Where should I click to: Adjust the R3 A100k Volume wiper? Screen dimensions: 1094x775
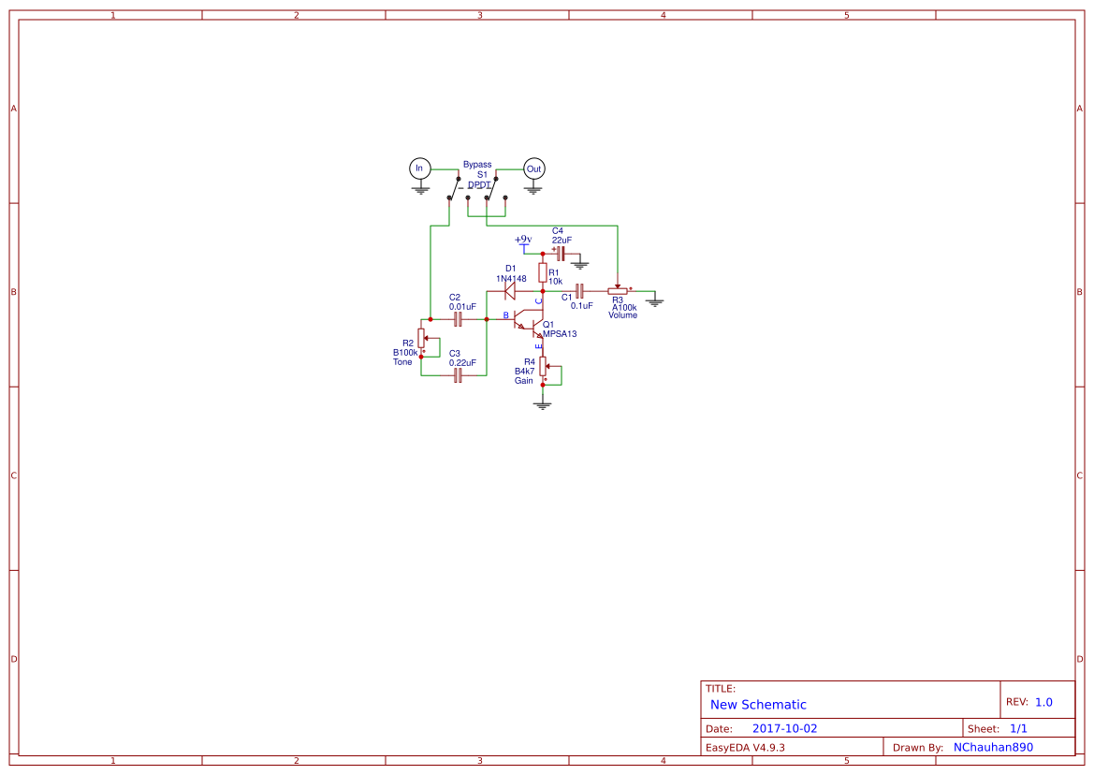618,287
